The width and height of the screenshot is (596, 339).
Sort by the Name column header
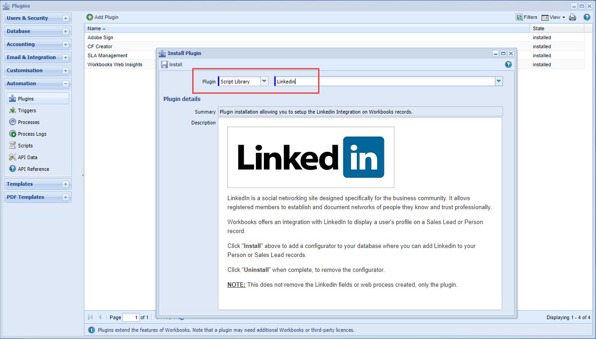(x=307, y=28)
